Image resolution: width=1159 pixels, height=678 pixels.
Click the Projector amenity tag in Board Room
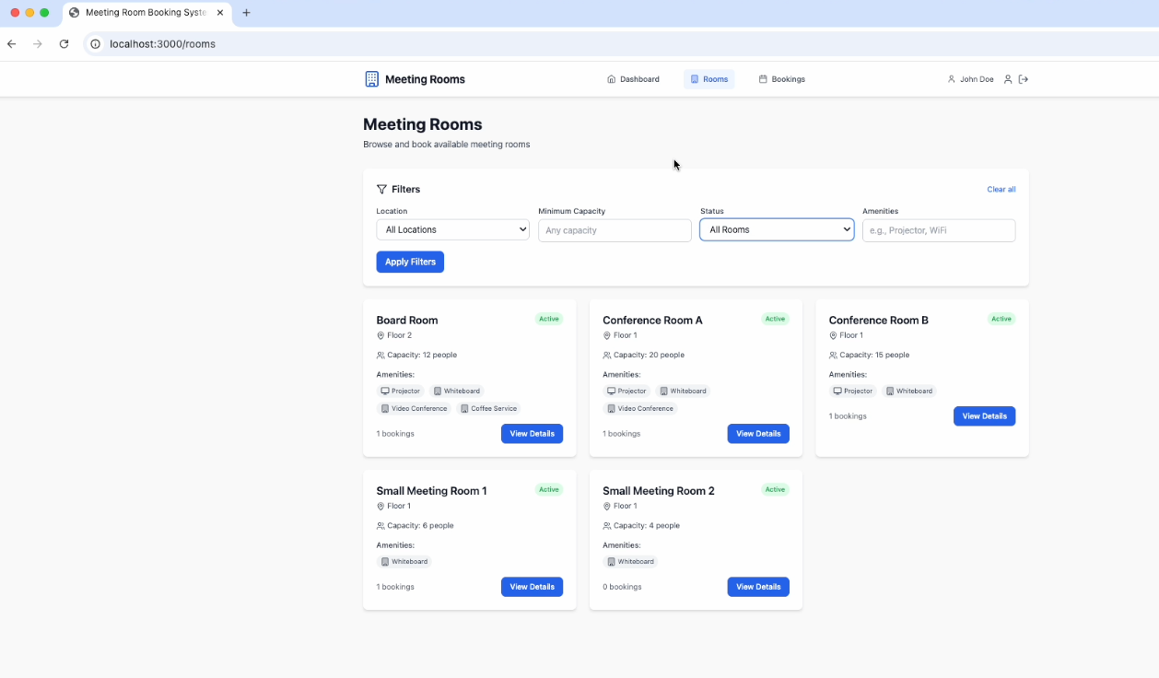pyautogui.click(x=401, y=391)
